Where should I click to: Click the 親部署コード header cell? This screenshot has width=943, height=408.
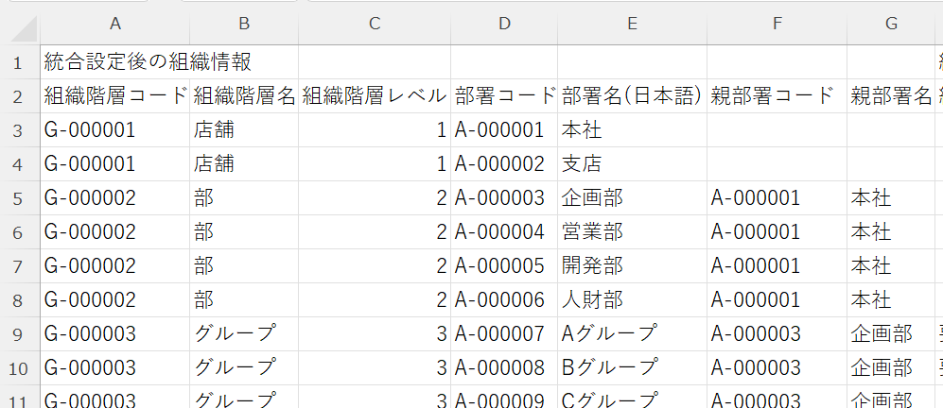(776, 95)
